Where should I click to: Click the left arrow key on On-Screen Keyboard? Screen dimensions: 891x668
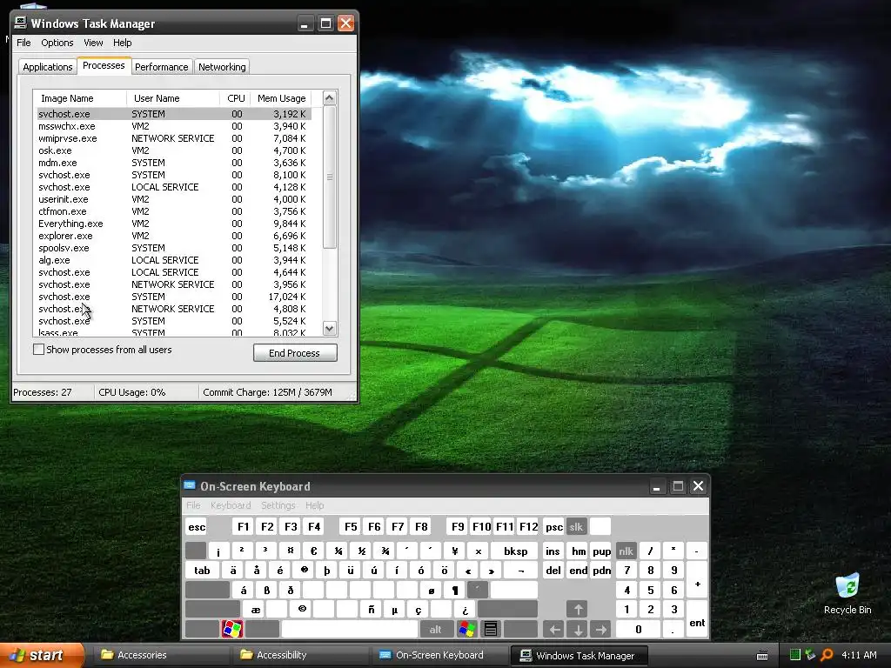pos(554,629)
